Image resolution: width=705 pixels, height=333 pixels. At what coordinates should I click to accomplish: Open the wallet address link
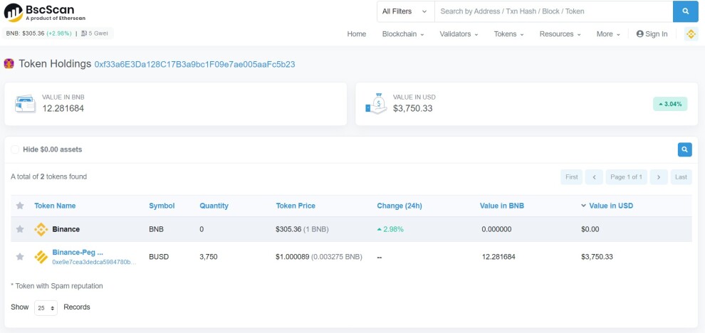[x=194, y=64]
